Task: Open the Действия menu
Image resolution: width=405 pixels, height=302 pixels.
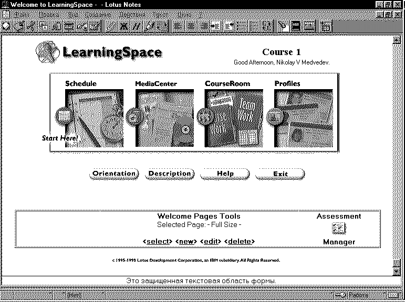Action: [132, 15]
